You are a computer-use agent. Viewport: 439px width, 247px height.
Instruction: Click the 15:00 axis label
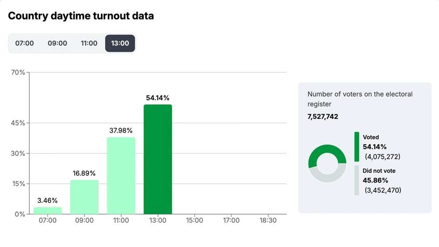point(195,220)
